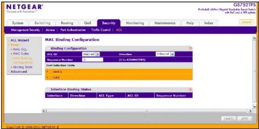Click the horizontal scroll left arrow
The width and height of the screenshot is (259, 129).
coord(44,110)
